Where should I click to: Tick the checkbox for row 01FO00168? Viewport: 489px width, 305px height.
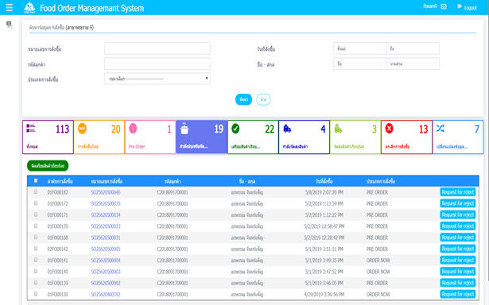tap(36, 237)
